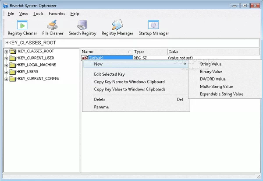Open the Help menu
Image resolution: width=263 pixels, height=181 pixels.
(x=75, y=14)
